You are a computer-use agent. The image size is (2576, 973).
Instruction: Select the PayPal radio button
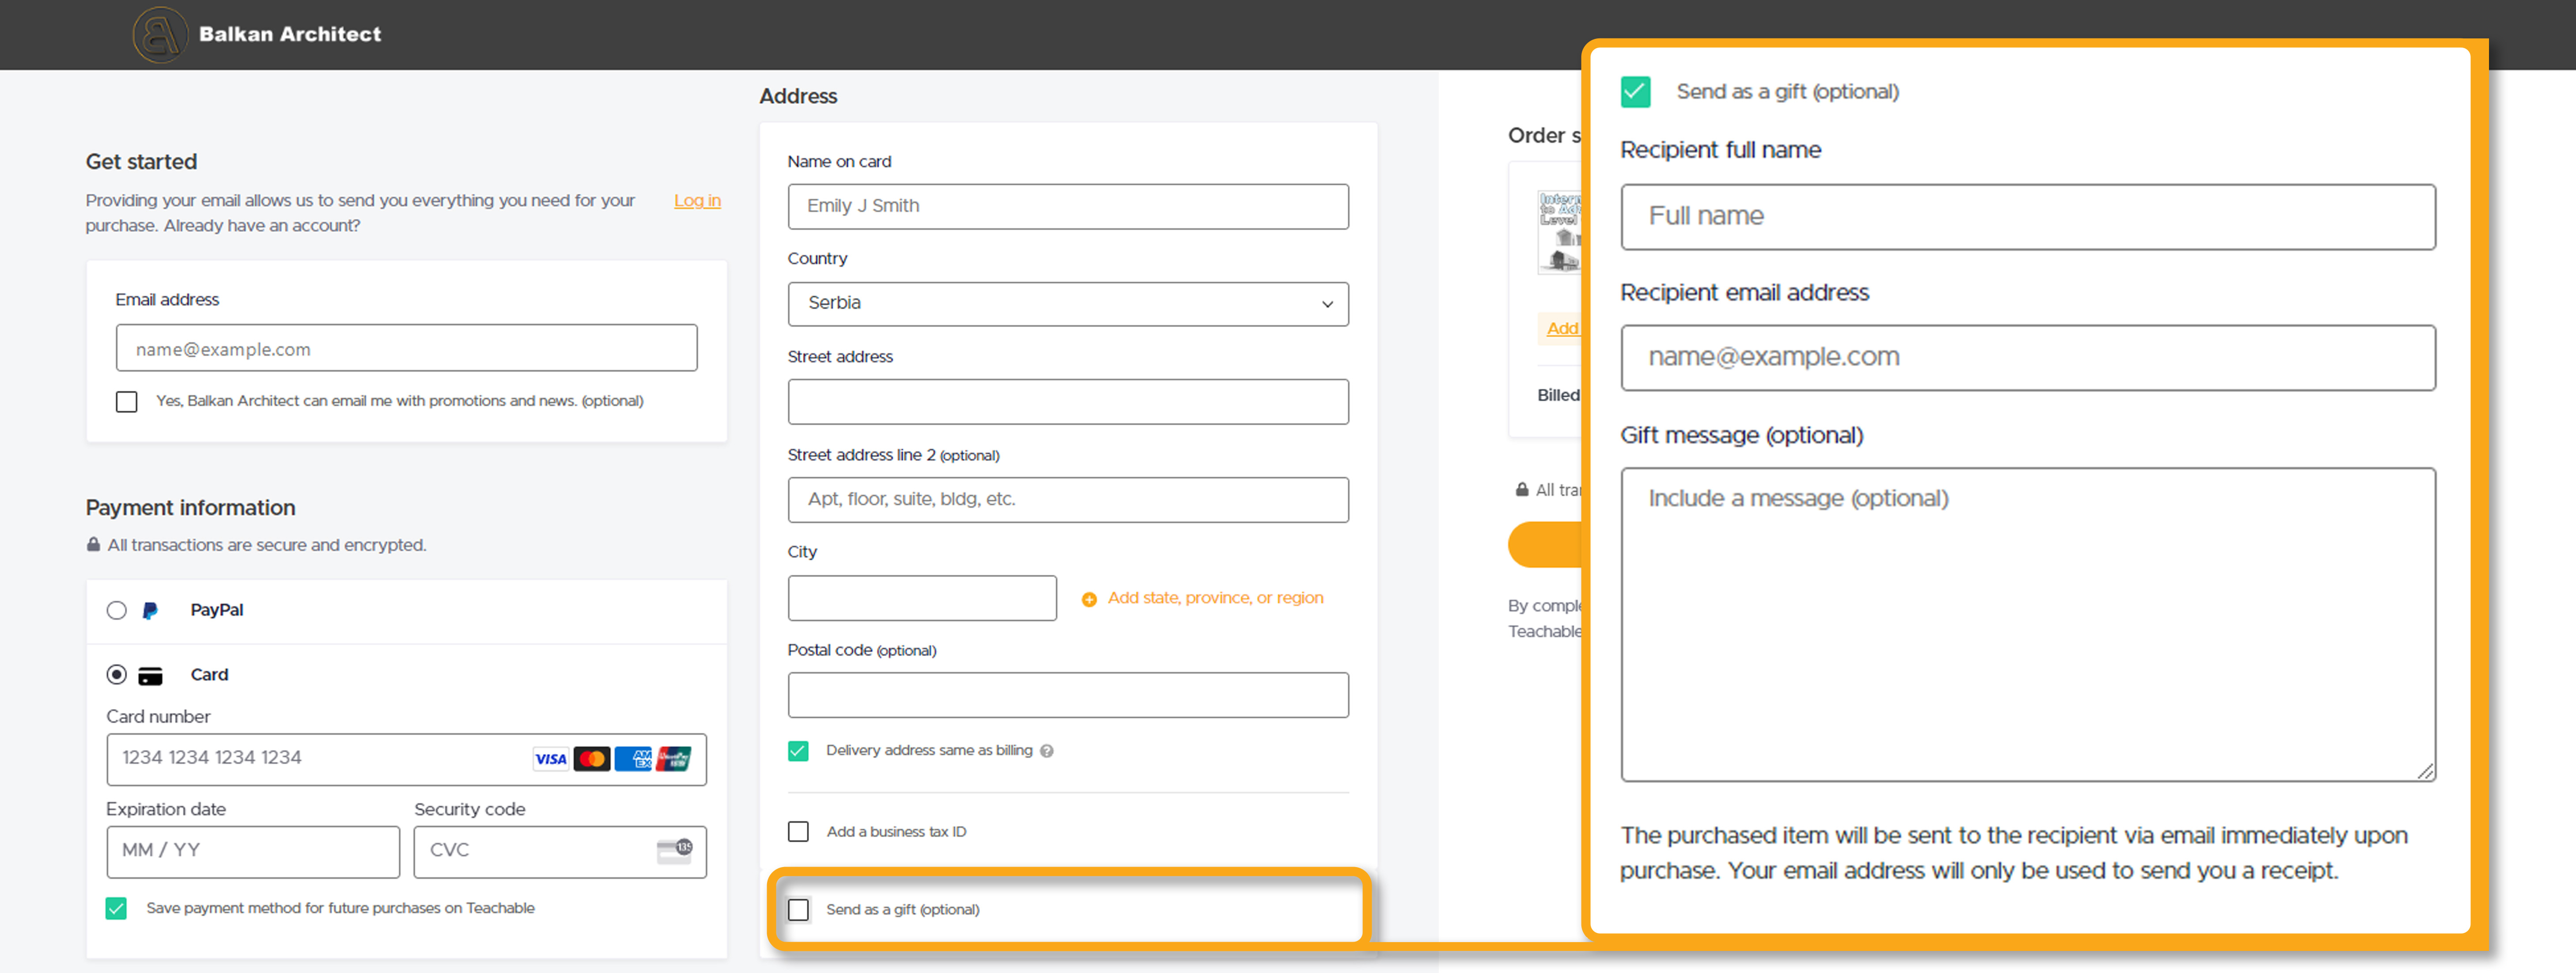[117, 610]
